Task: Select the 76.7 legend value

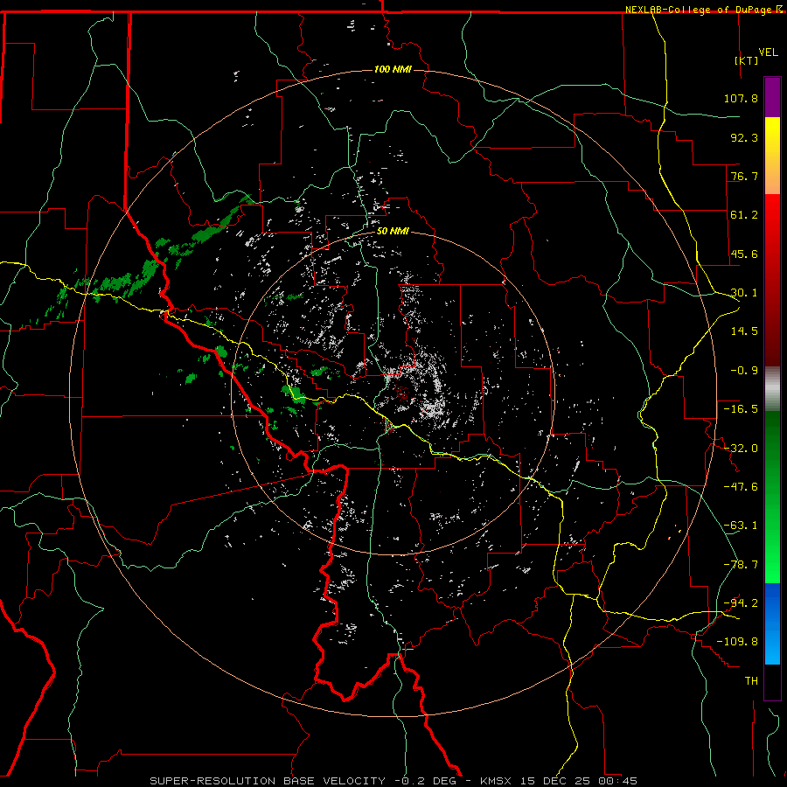Action: coord(744,176)
